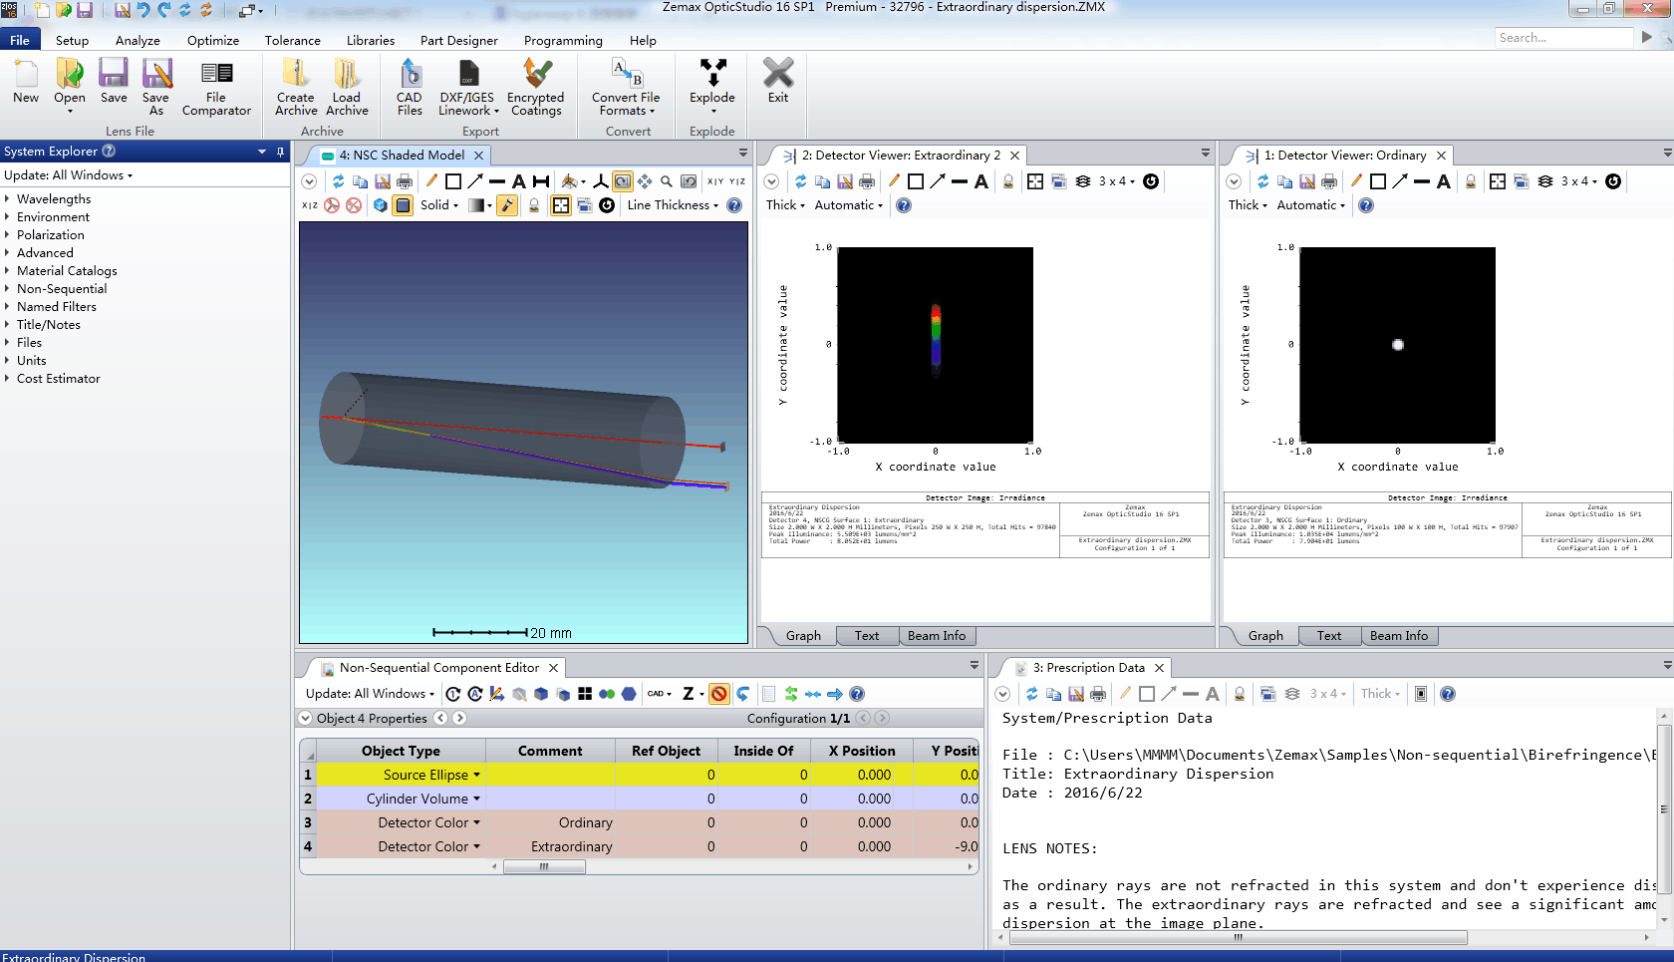This screenshot has width=1674, height=962.
Task: Open the CAD dropdown in Component Editor toolbar
Action: 660,694
